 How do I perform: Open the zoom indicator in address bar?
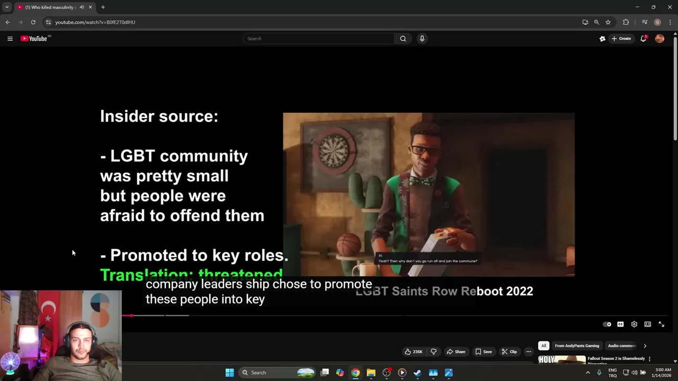point(596,22)
